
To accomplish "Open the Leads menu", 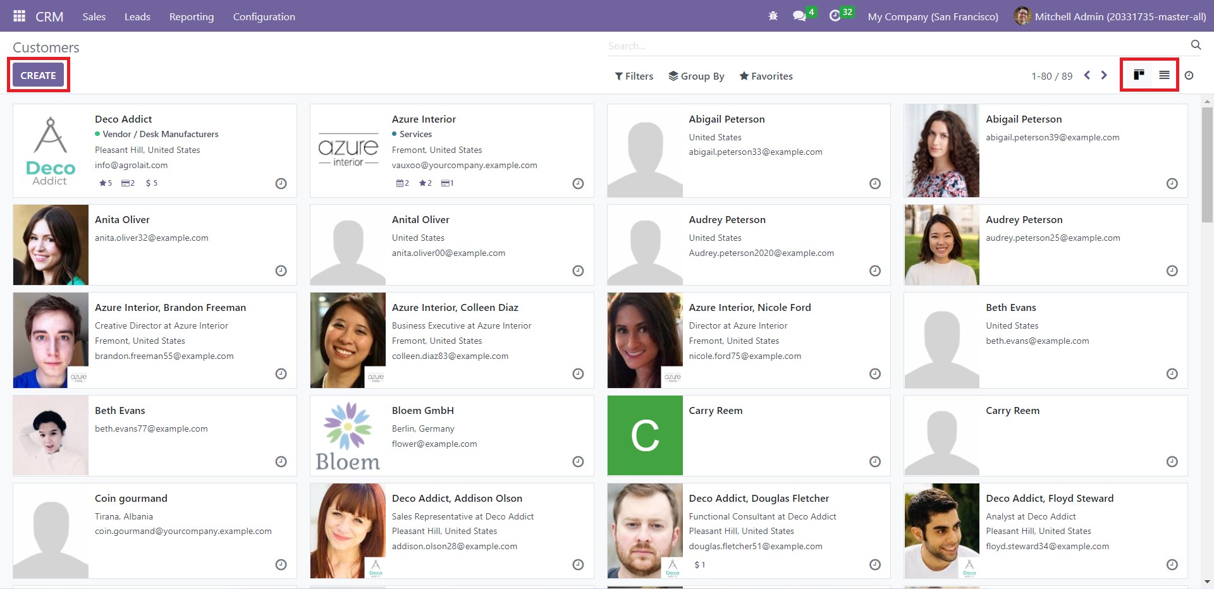I will (137, 16).
